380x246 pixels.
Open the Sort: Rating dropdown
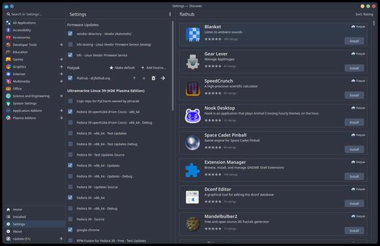[364, 14]
